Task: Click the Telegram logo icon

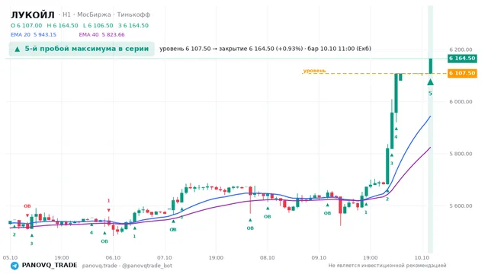Action: [x=14, y=266]
